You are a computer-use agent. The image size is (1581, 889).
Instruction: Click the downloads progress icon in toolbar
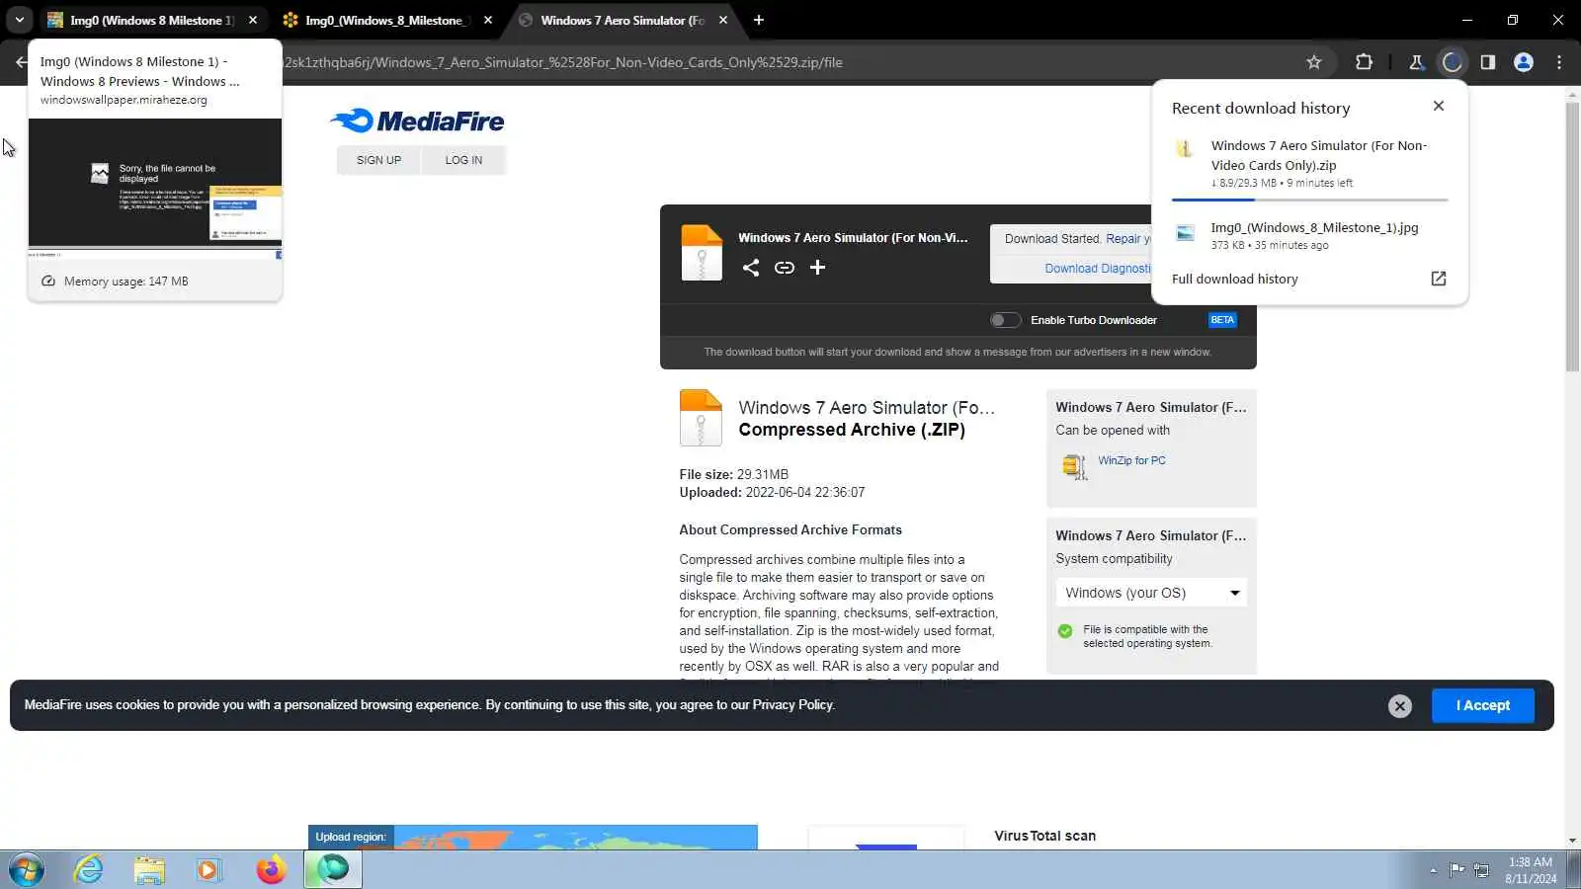(x=1452, y=62)
